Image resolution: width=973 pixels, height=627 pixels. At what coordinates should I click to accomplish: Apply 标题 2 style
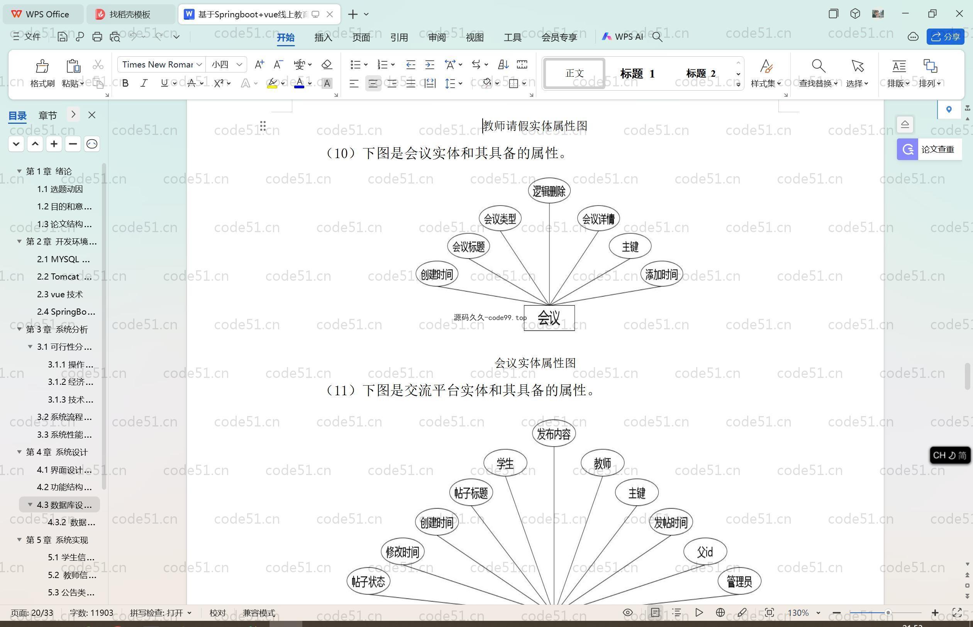(x=700, y=73)
